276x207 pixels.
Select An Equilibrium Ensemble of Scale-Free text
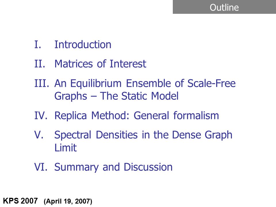[145, 83]
